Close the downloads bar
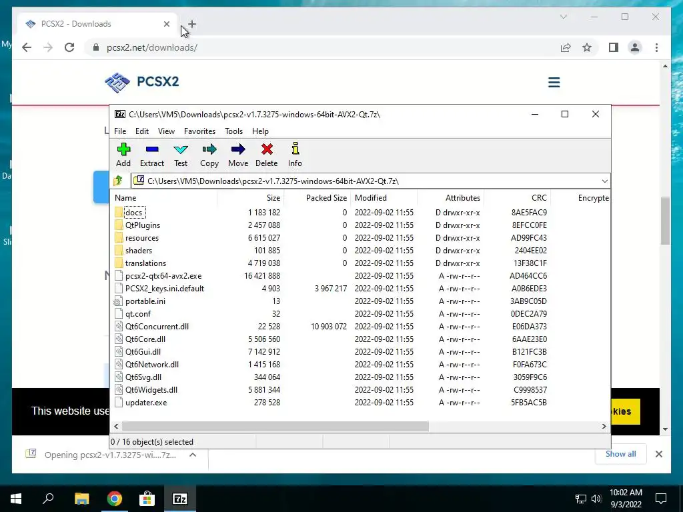This screenshot has height=512, width=683. point(658,454)
